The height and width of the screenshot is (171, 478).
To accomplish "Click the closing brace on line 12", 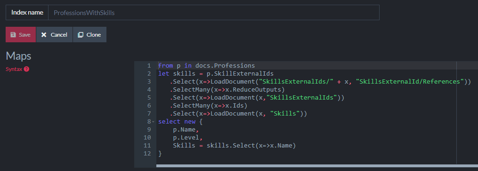I will pyautogui.click(x=160, y=154).
